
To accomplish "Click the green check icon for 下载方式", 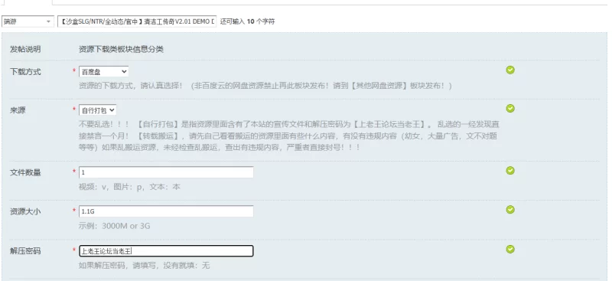I will click(x=510, y=70).
